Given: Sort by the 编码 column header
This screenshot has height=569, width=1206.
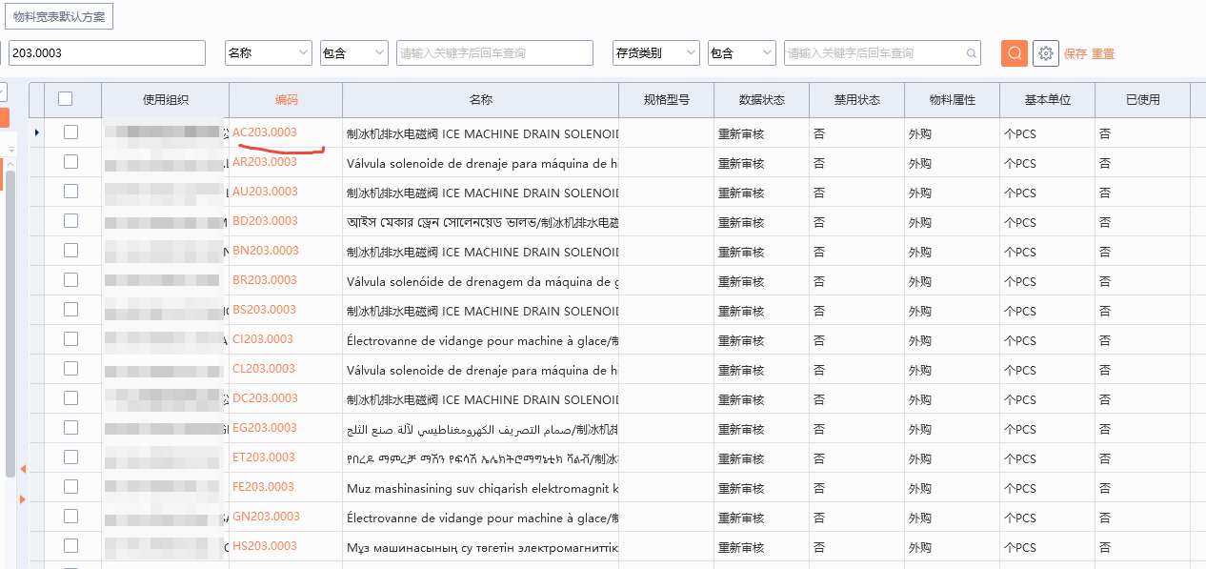Looking at the screenshot, I should (x=286, y=99).
